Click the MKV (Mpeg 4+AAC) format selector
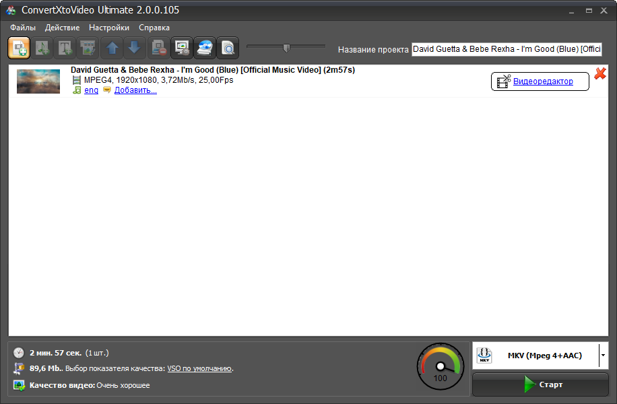 (x=540, y=356)
